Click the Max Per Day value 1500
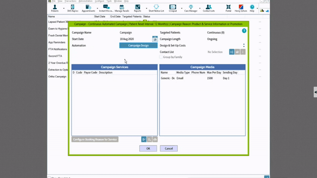This screenshot has width=317, height=178. [x=210, y=78]
